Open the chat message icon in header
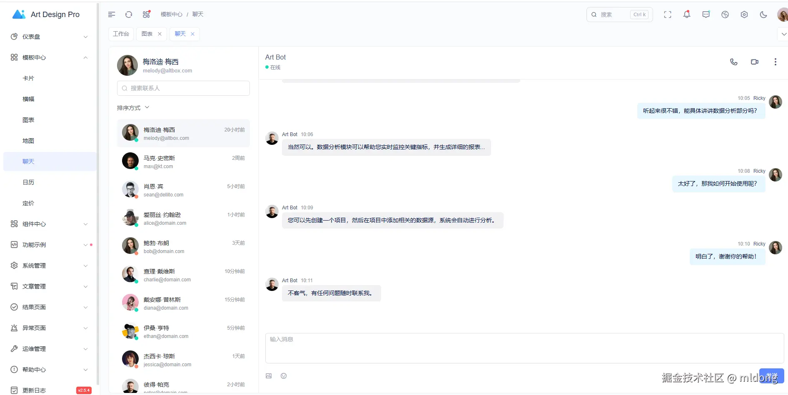 tap(706, 15)
